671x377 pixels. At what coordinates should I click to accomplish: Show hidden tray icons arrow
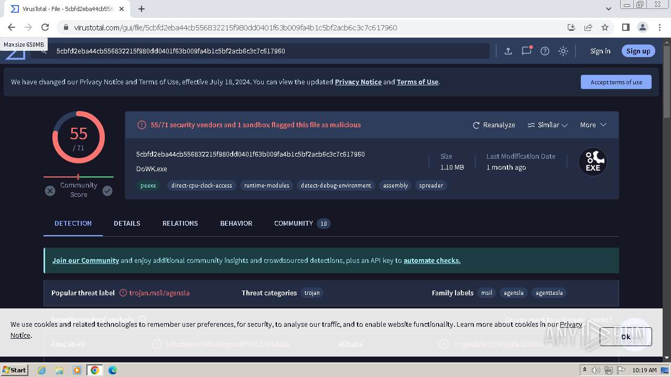pyautogui.click(x=585, y=370)
